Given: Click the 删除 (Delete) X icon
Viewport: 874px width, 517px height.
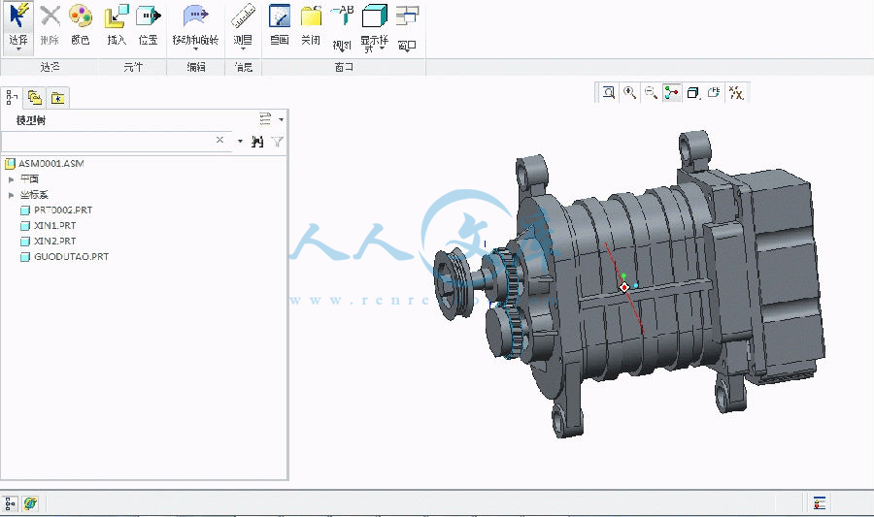Looking at the screenshot, I should 50,16.
